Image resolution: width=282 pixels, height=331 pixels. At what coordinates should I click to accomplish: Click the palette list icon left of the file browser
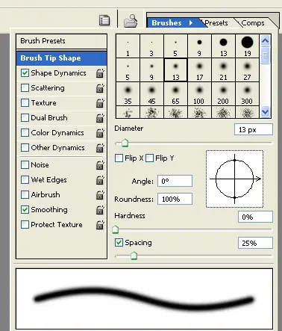point(104,20)
